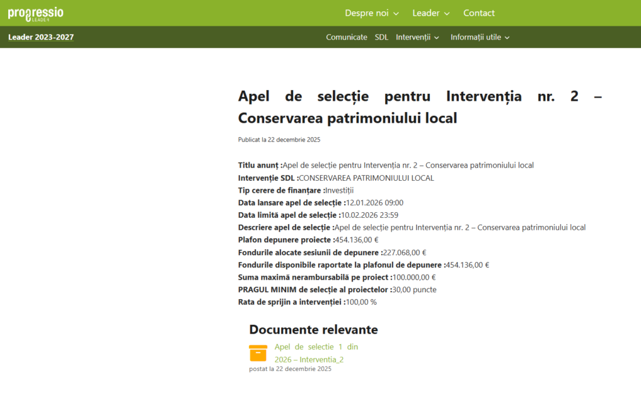This screenshot has width=641, height=403.
Task: Click "Publicat la 22 decembrie 2025" date text
Action: point(279,140)
